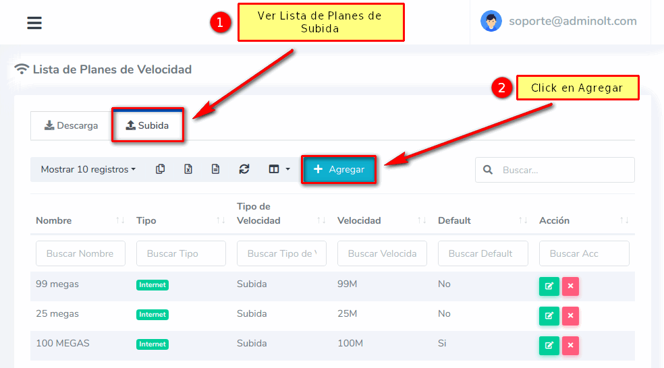Click the user avatar icon
This screenshot has height=368, width=664.
491,21
